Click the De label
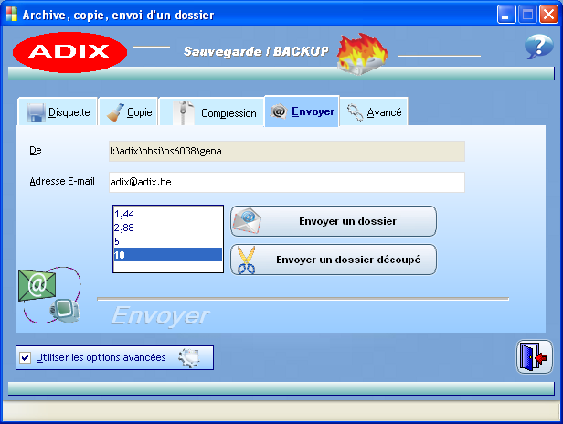Screen dimensions: 563x424 click(36, 150)
